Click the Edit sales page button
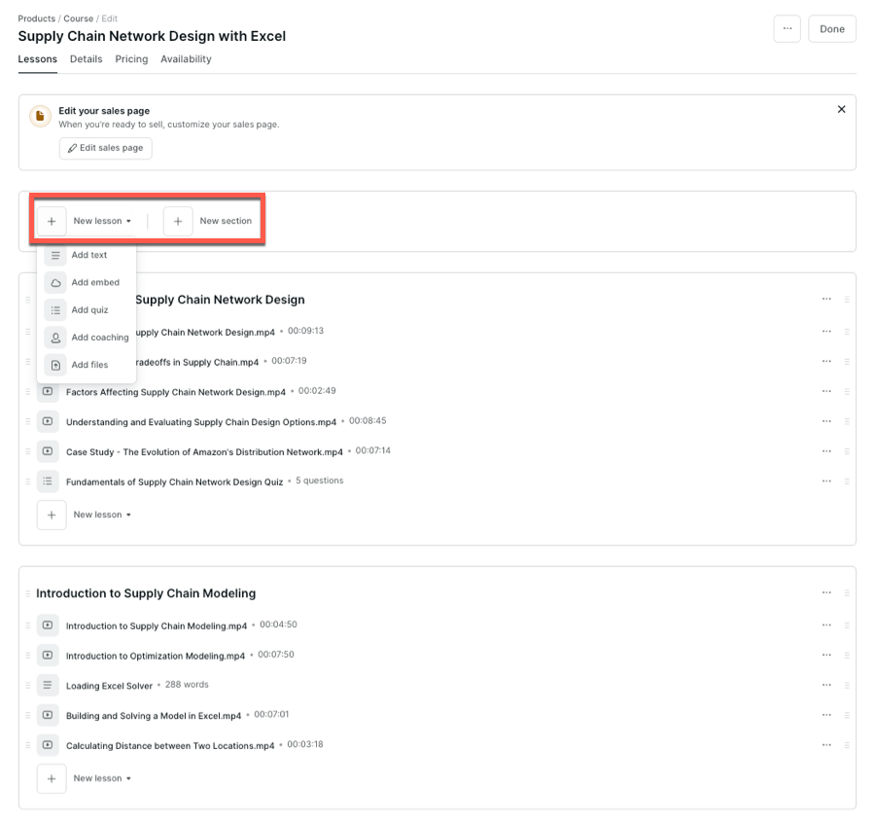This screenshot has width=875, height=822. tap(105, 148)
